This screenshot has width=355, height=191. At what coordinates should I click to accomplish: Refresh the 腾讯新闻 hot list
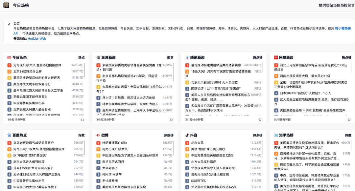[x=260, y=120]
